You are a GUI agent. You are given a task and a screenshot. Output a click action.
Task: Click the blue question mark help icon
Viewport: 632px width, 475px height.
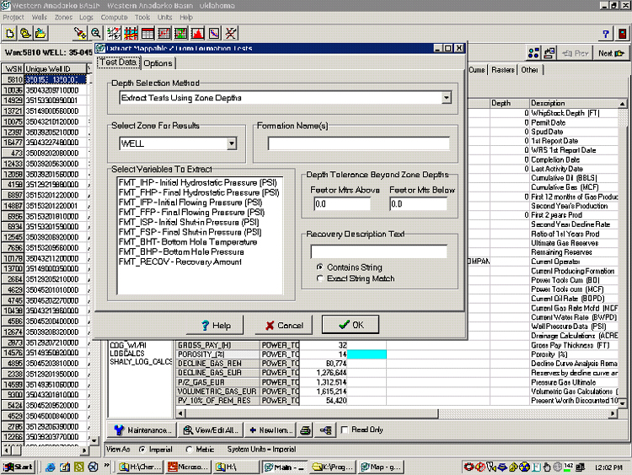tap(606, 34)
